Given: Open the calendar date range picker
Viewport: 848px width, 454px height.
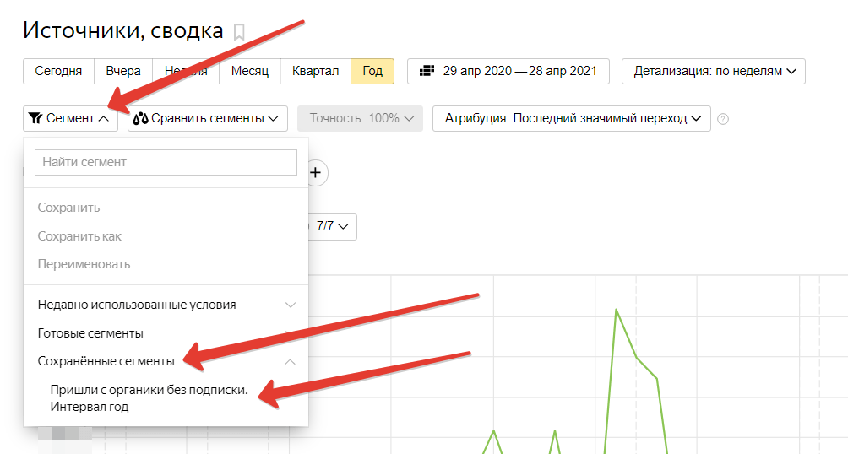Looking at the screenshot, I should point(508,71).
